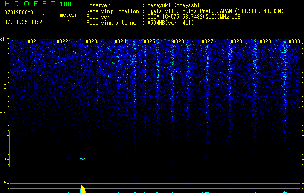Image resolution: width=304 pixels, height=193 pixels.
Task: Click the Receiving Location label
Action: (113, 11)
